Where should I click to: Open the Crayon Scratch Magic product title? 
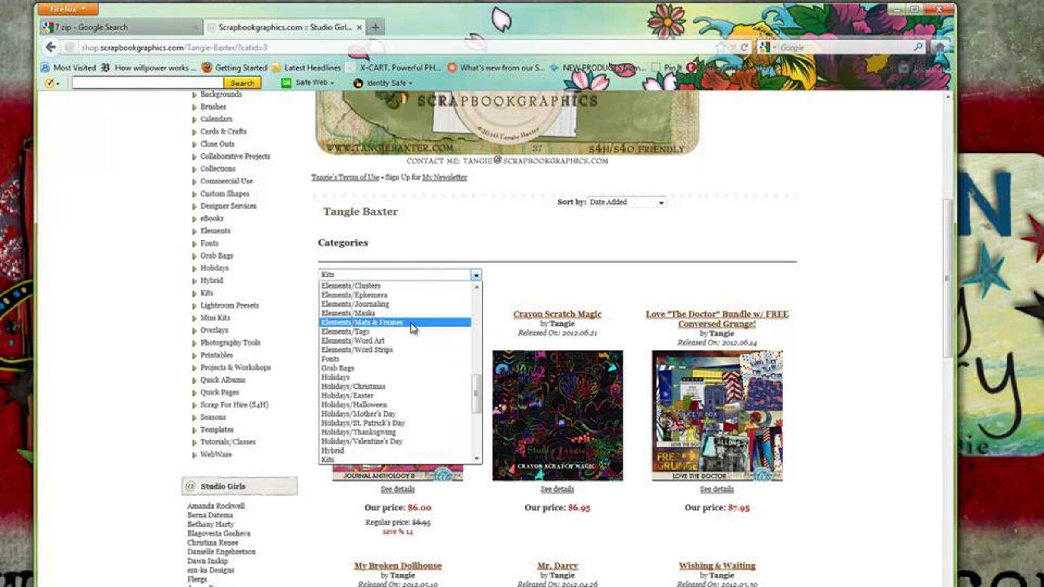[x=557, y=314]
